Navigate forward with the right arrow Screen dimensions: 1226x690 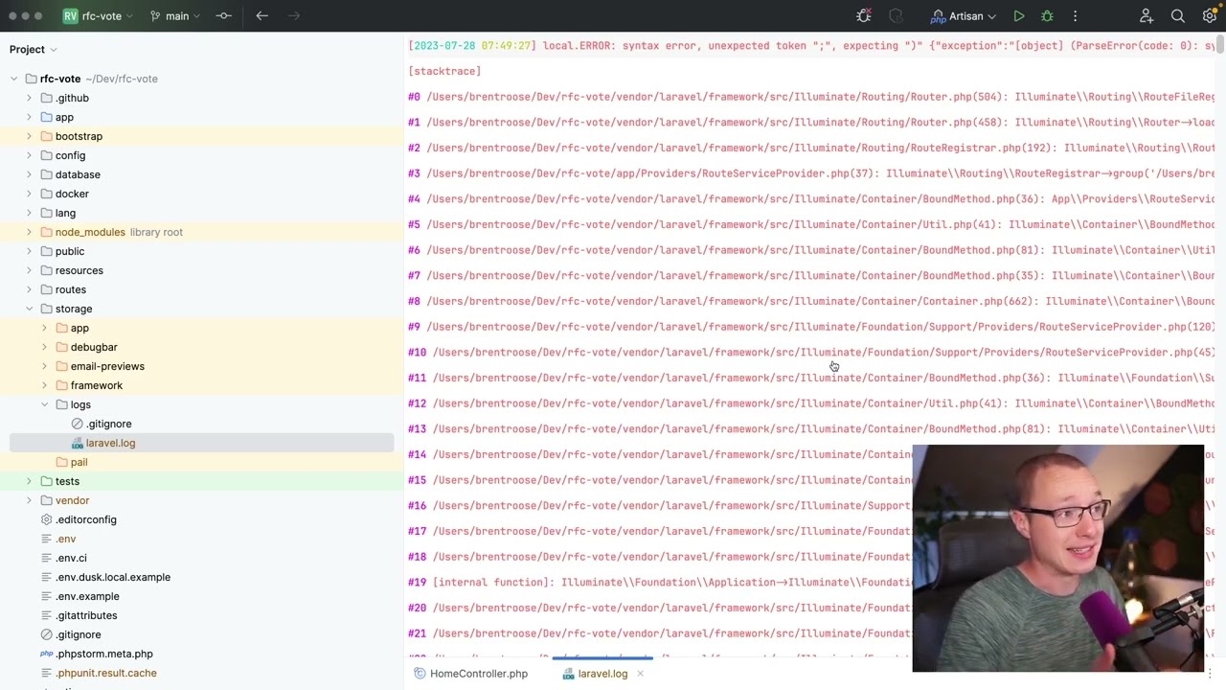(x=294, y=16)
